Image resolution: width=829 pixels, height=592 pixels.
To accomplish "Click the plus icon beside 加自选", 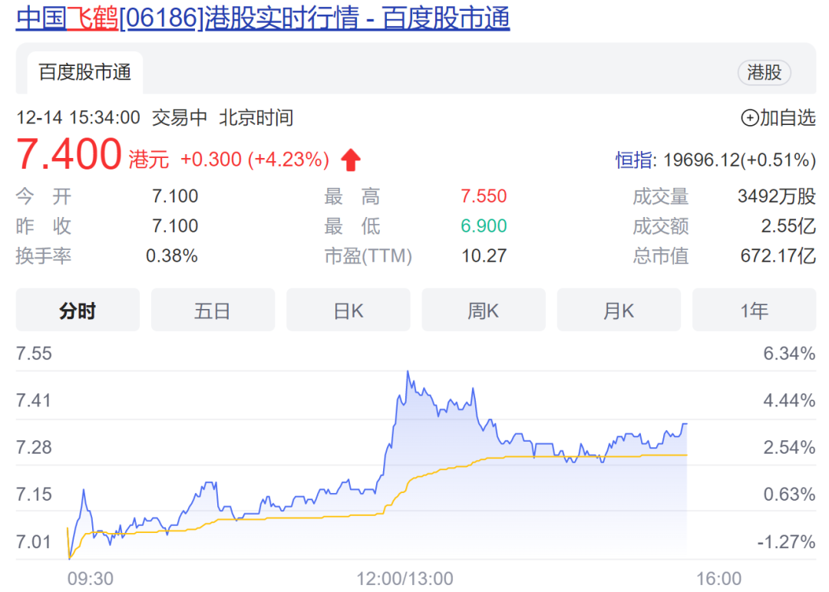I will coord(750,118).
